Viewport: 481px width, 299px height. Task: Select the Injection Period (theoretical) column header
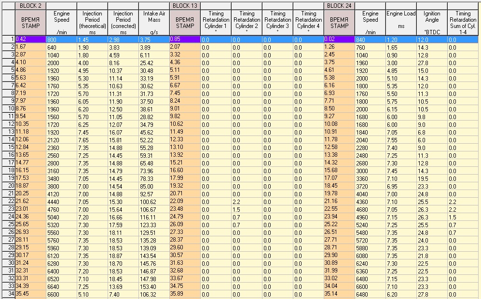pyautogui.click(x=92, y=23)
